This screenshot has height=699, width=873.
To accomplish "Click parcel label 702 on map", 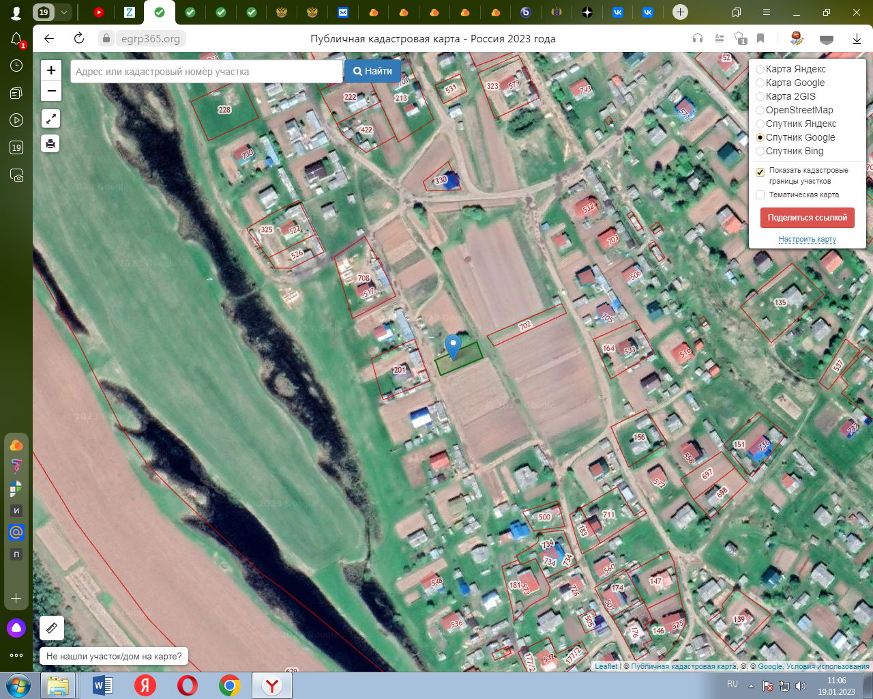I will pyautogui.click(x=525, y=326).
